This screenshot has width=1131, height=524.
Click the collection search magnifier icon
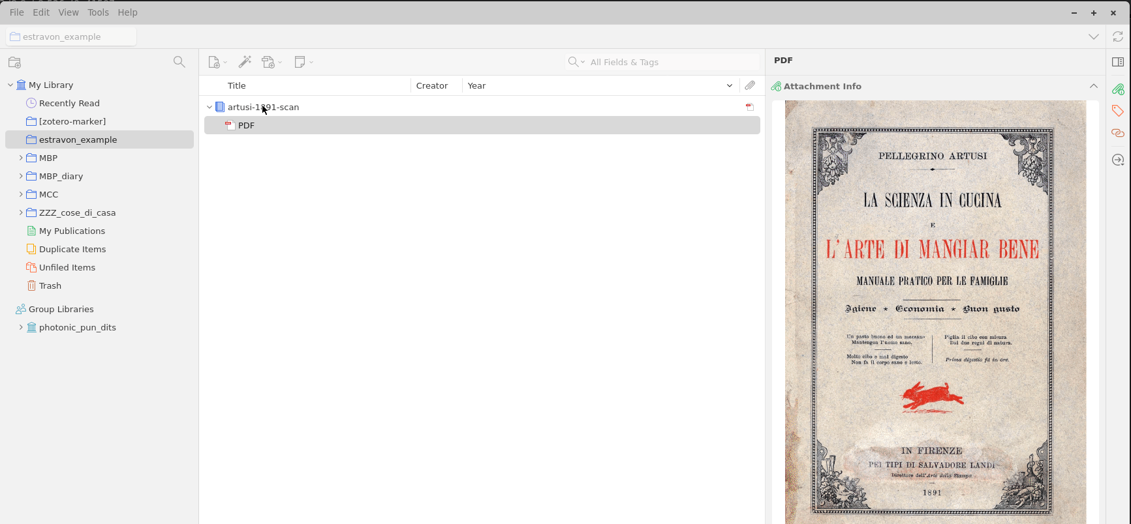179,62
